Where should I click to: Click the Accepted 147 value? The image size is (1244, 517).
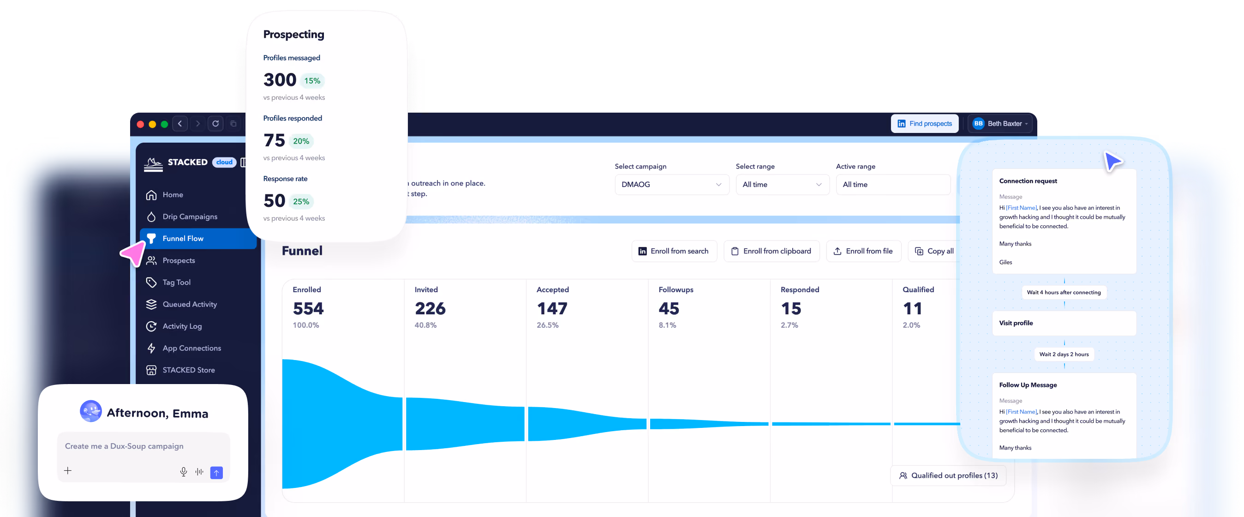tap(552, 308)
